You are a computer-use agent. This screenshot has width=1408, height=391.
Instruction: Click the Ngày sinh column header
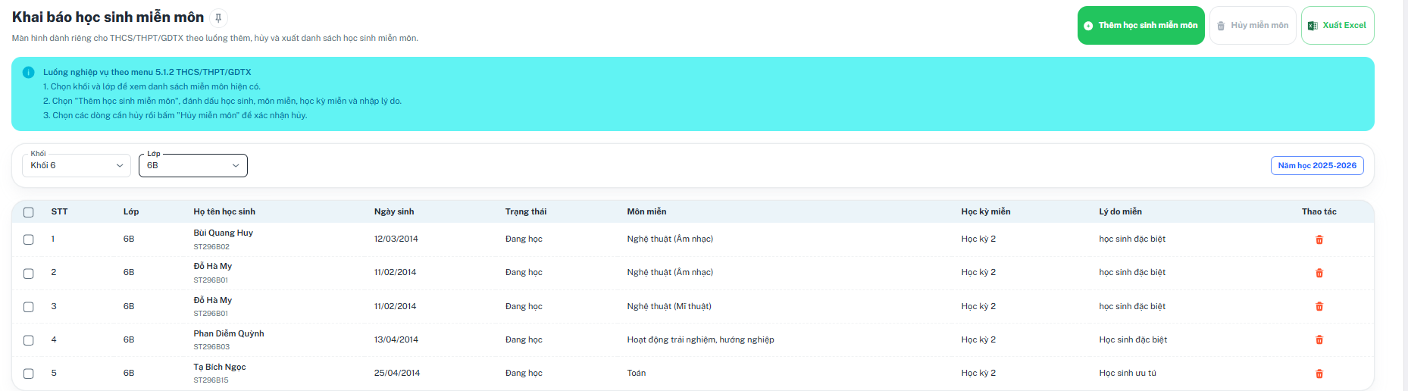(x=394, y=211)
